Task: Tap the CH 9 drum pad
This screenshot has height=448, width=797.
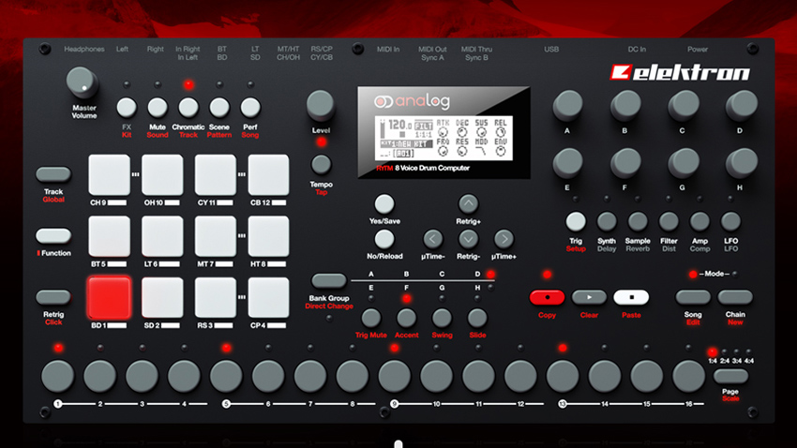Action: coord(110,174)
